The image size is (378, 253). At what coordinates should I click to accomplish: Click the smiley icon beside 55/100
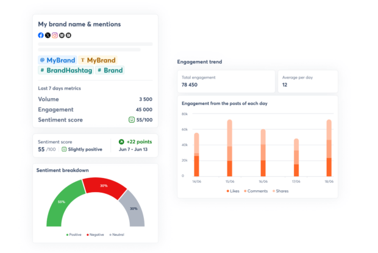pyautogui.click(x=132, y=120)
